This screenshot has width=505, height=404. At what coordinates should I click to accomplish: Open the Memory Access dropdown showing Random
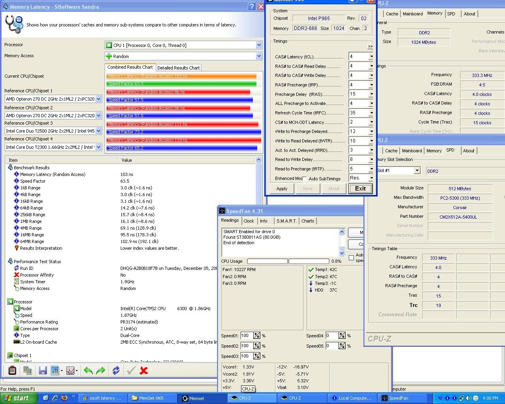coord(259,56)
